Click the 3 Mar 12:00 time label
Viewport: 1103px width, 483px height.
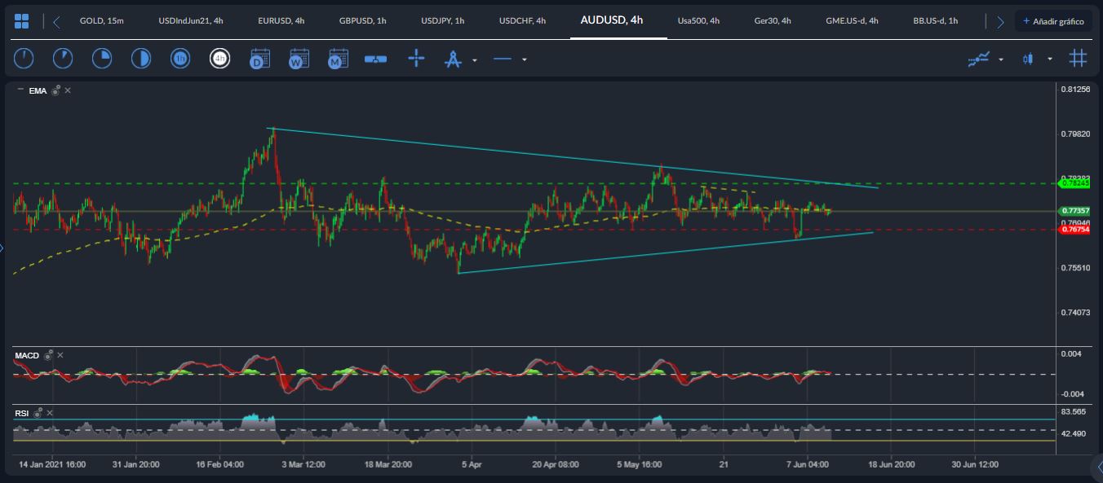[303, 464]
